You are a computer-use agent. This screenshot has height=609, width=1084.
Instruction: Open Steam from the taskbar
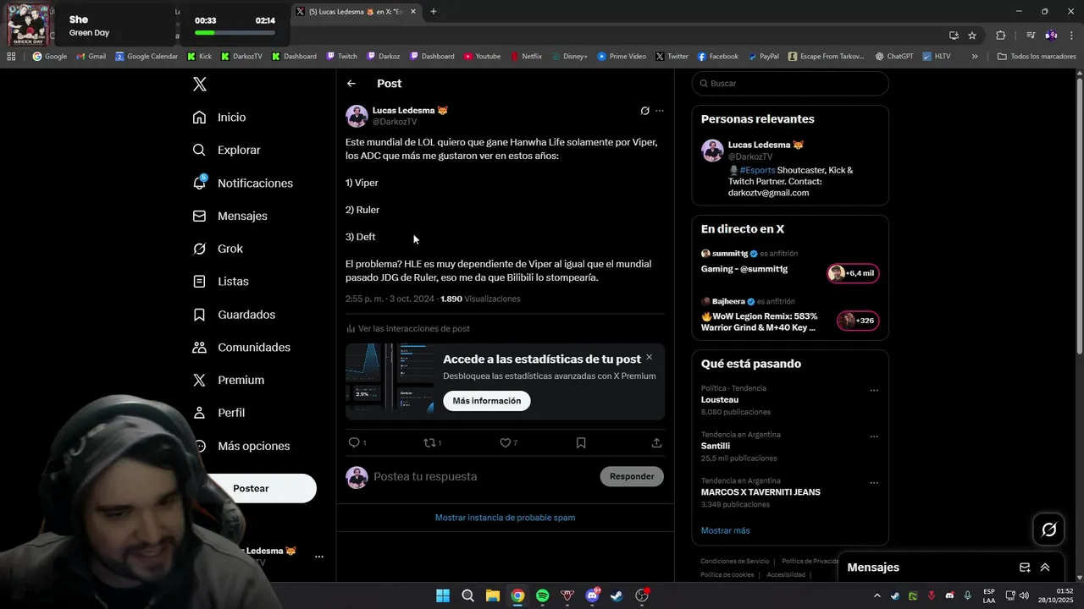pos(617,595)
